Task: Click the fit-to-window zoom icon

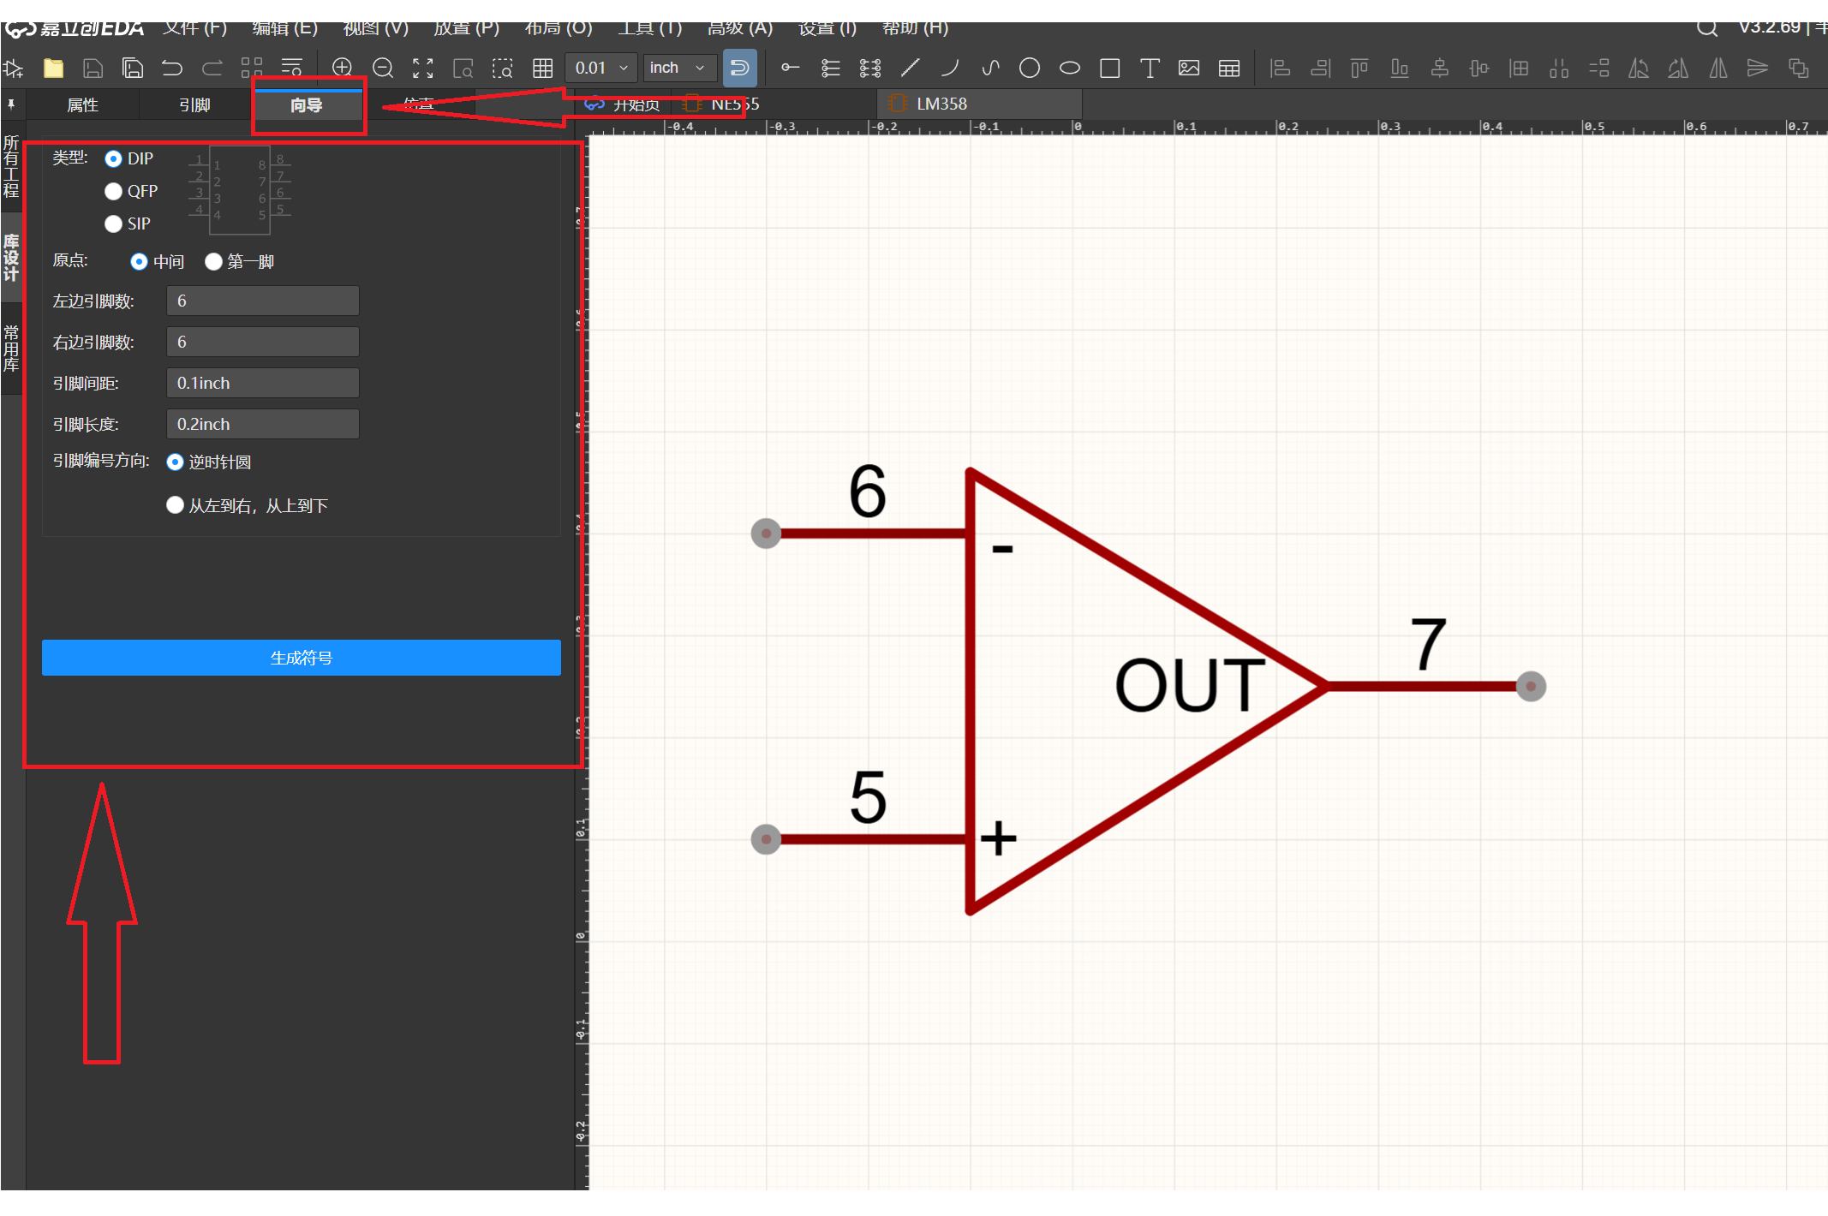Action: (423, 69)
